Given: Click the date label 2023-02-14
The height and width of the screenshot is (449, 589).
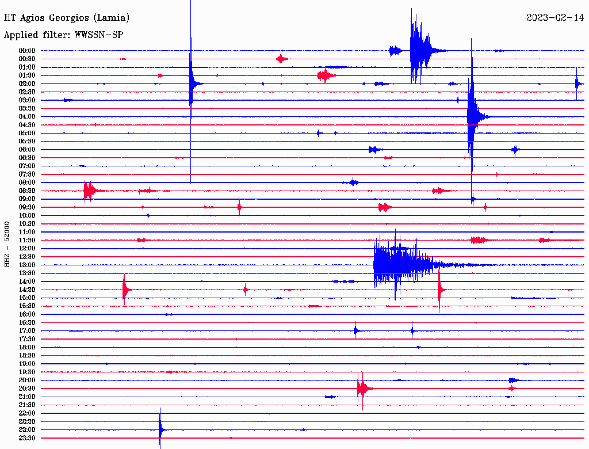Looking at the screenshot, I should (555, 18).
